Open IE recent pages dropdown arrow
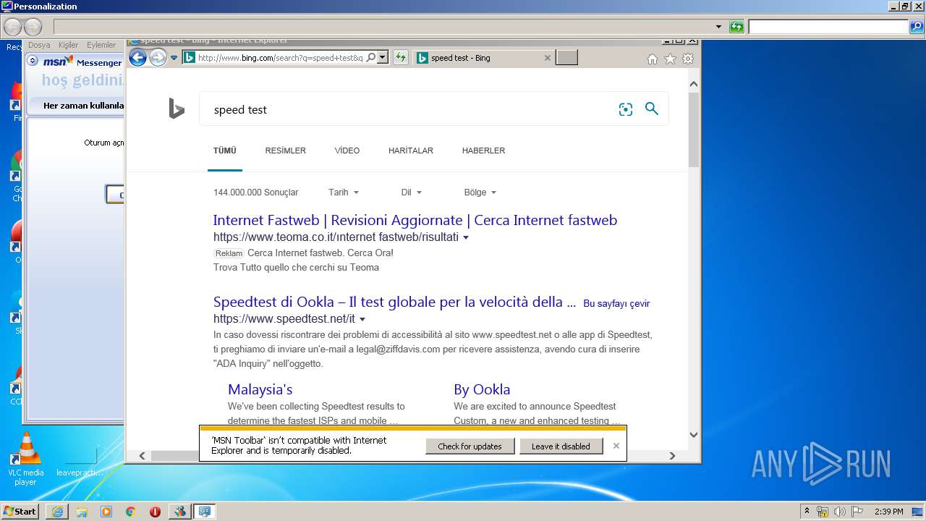Image resolution: width=926 pixels, height=521 pixels. point(174,58)
